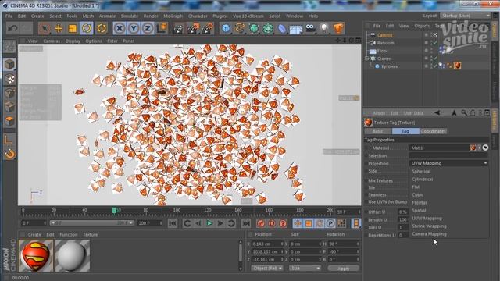Toggle Y axis lock
Image resolution: width=500 pixels, height=281 pixels.
point(134,29)
